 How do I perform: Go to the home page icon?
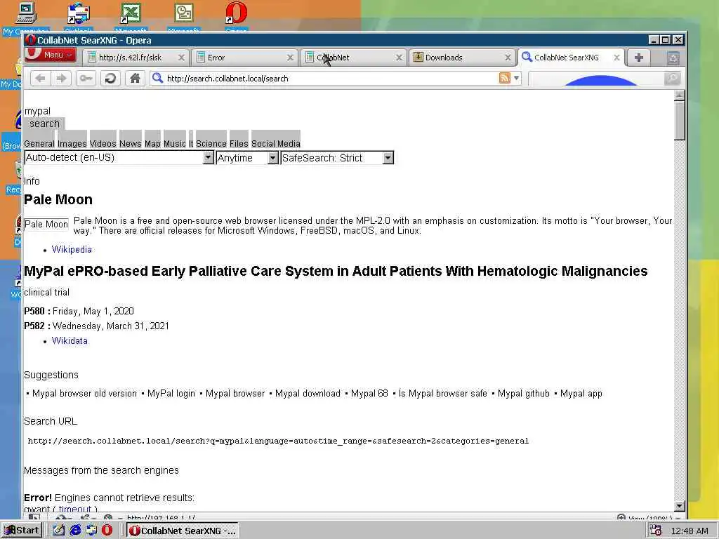(135, 79)
